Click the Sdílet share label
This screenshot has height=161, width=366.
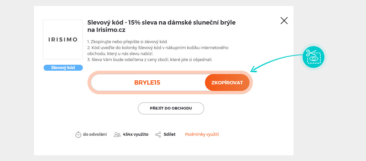(x=169, y=134)
